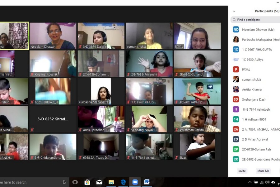
Task: Open Microsoft Word from the taskbar
Action: (147, 182)
